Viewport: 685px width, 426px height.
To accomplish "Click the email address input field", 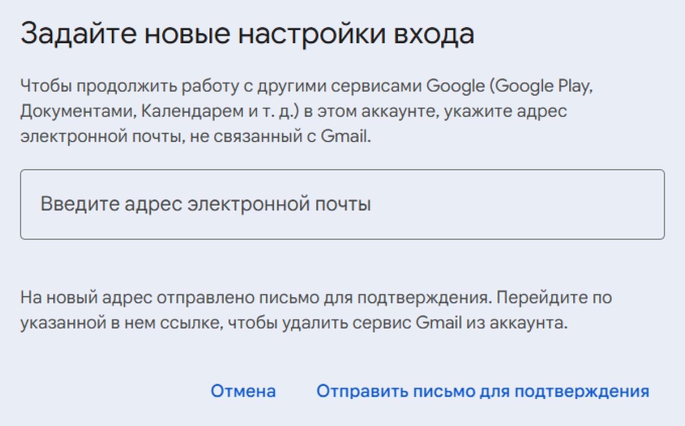I will click(x=342, y=204).
